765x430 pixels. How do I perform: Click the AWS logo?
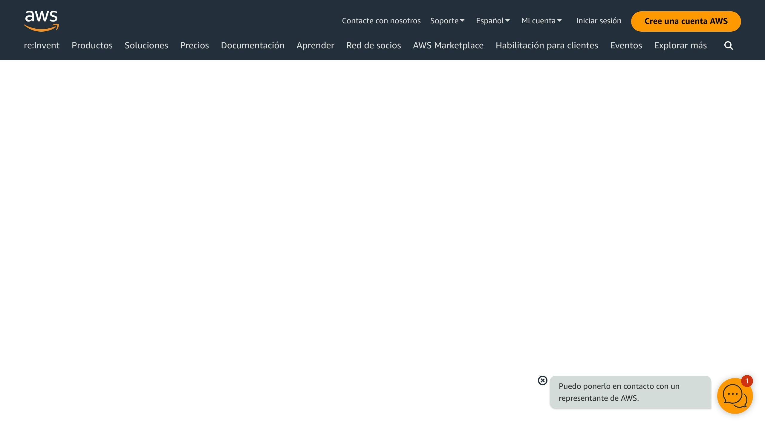click(42, 21)
